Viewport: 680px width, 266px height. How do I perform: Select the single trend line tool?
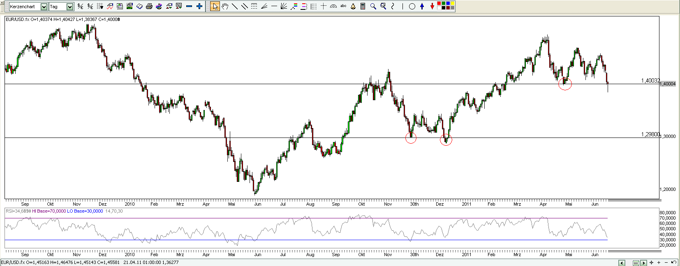point(235,6)
